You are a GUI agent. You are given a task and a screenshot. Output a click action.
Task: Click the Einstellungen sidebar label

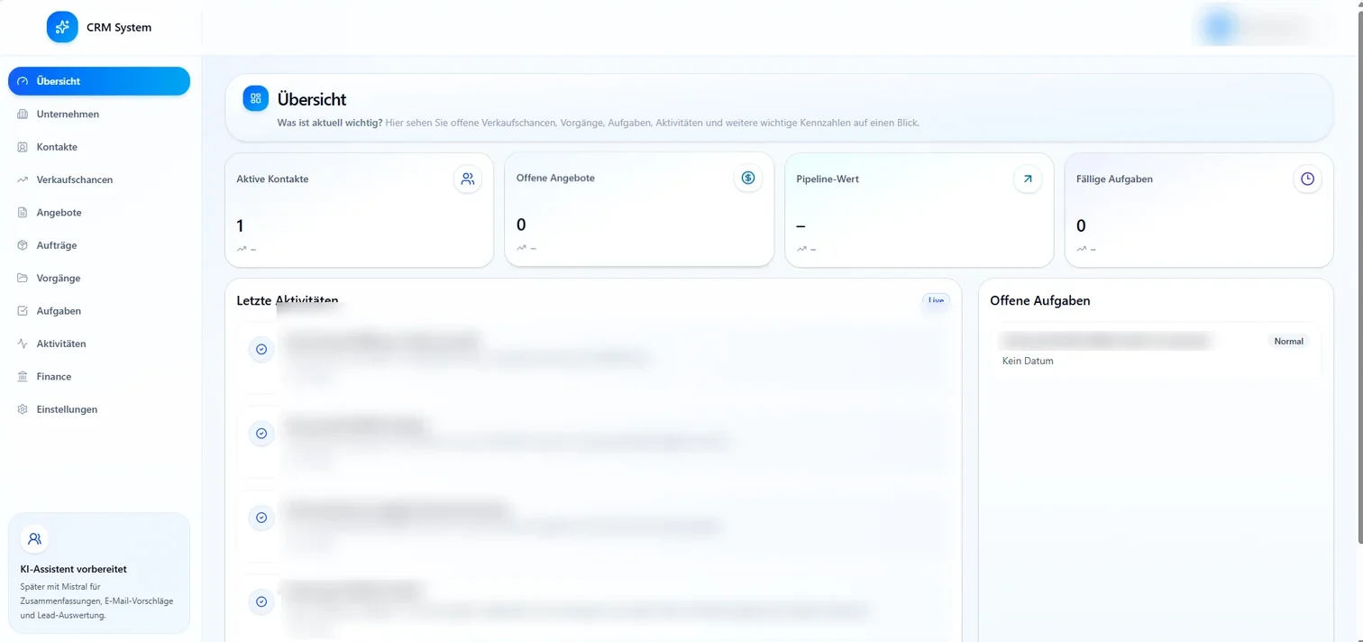[67, 409]
